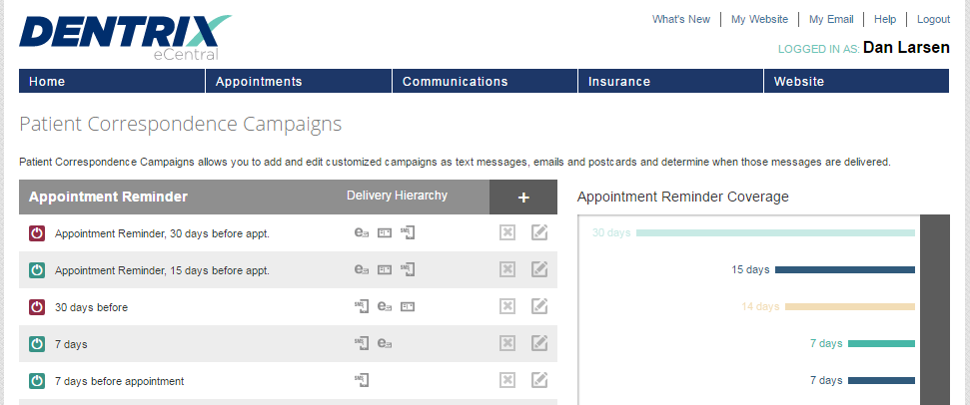
Task: Open the Home menu
Action: point(112,81)
